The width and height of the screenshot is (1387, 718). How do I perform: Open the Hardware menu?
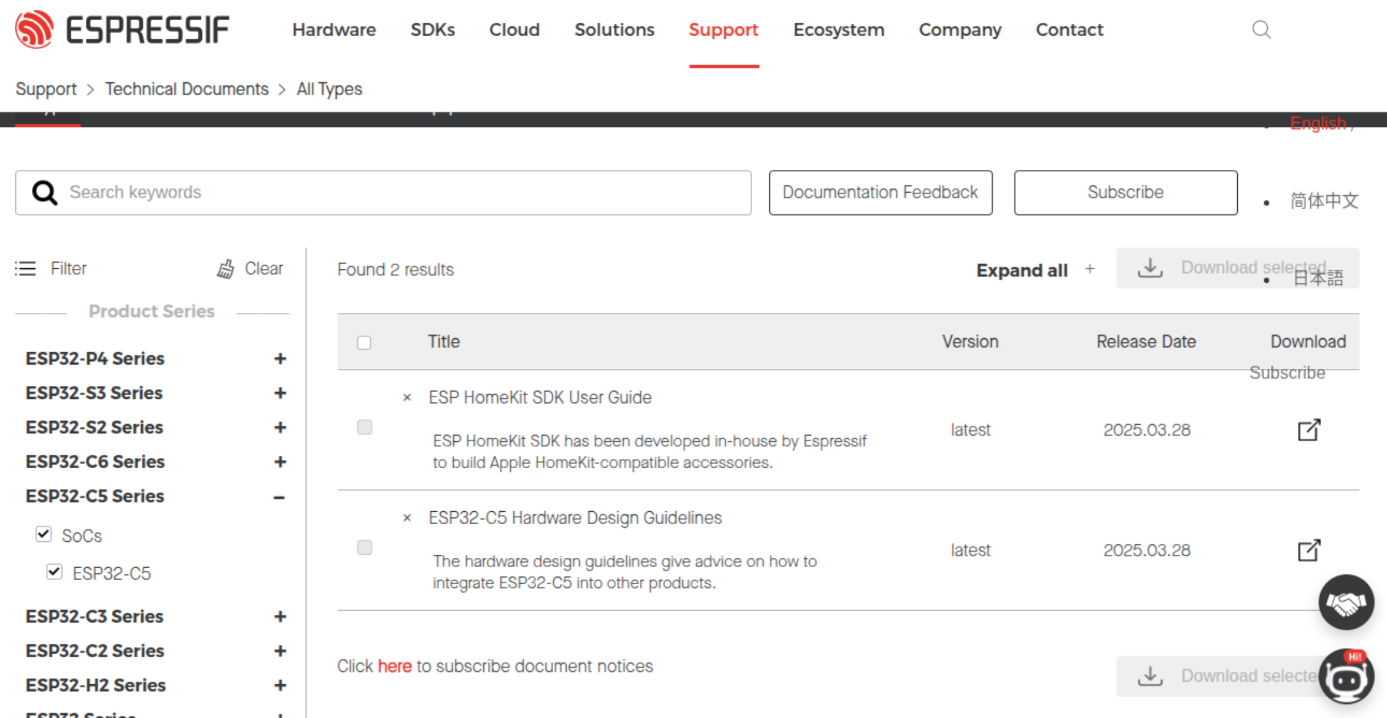334,29
